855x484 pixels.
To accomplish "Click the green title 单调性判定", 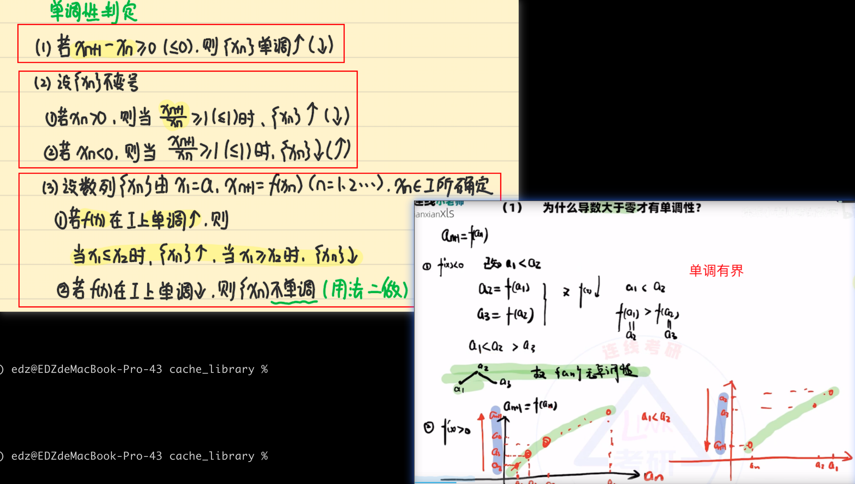I will coord(93,12).
